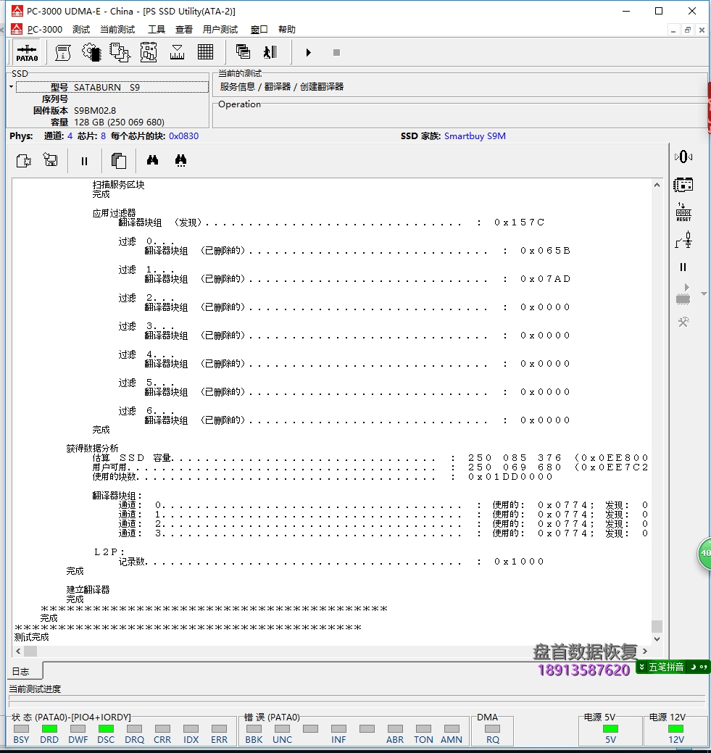Click the RESET icon in right sidebar
Viewport: 711px width, 753px height.
[x=683, y=212]
